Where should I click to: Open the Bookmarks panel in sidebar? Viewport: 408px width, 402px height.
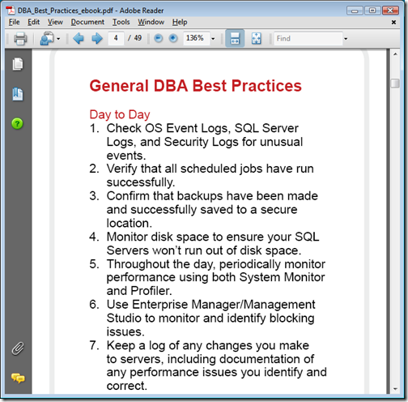click(x=18, y=94)
